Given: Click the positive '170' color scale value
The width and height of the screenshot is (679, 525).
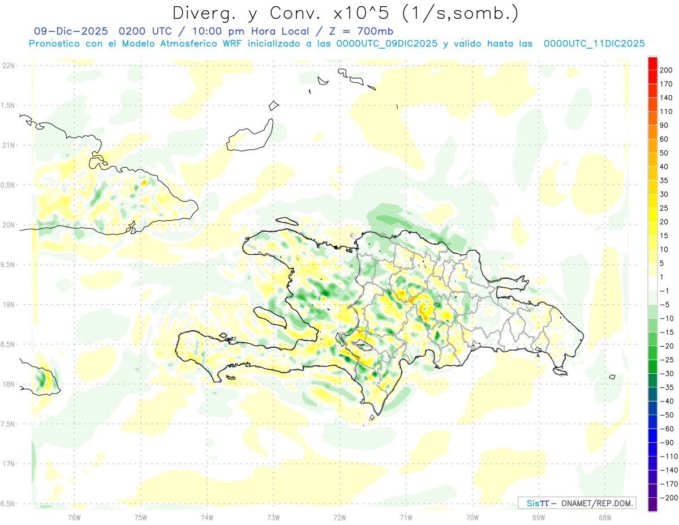Looking at the screenshot, I should [667, 84].
